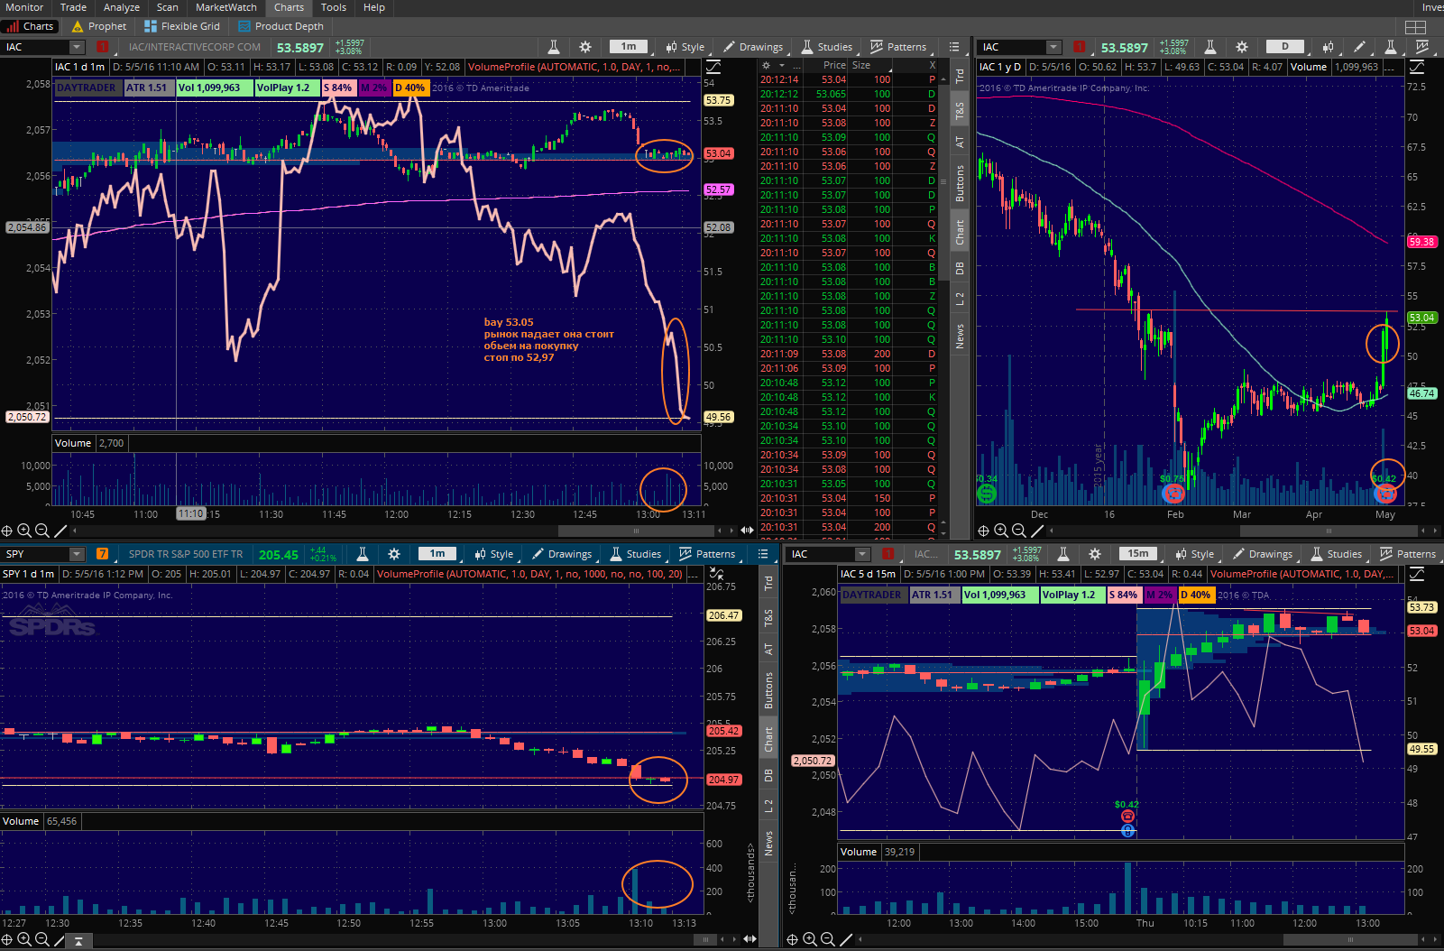Open candlestick Style icon in daily chart
The width and height of the screenshot is (1444, 951).
[x=1329, y=47]
